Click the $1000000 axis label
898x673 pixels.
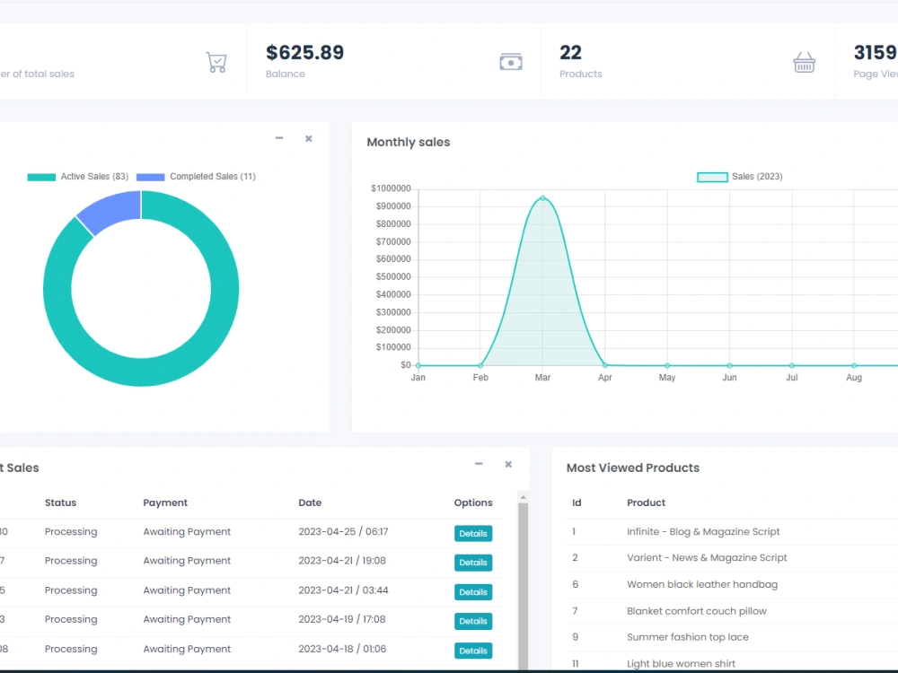coord(391,188)
